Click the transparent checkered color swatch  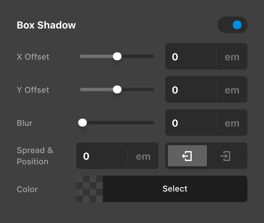[90, 189]
